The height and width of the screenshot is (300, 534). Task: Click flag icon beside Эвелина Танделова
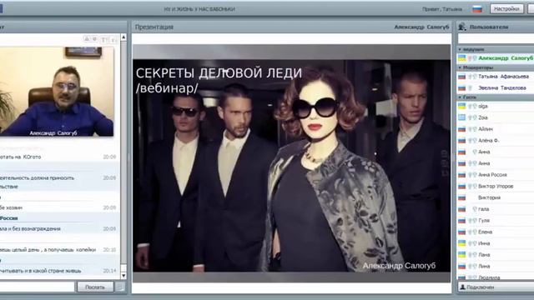coord(461,88)
